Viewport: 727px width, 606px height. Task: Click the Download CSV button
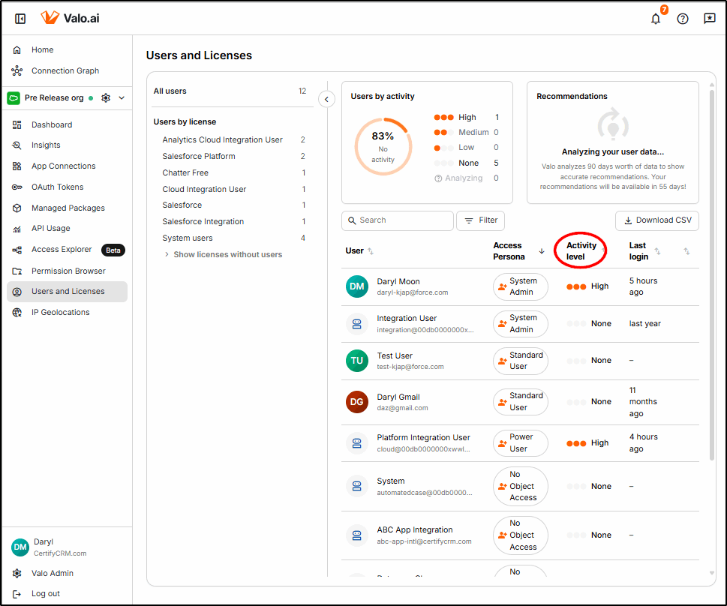657,220
